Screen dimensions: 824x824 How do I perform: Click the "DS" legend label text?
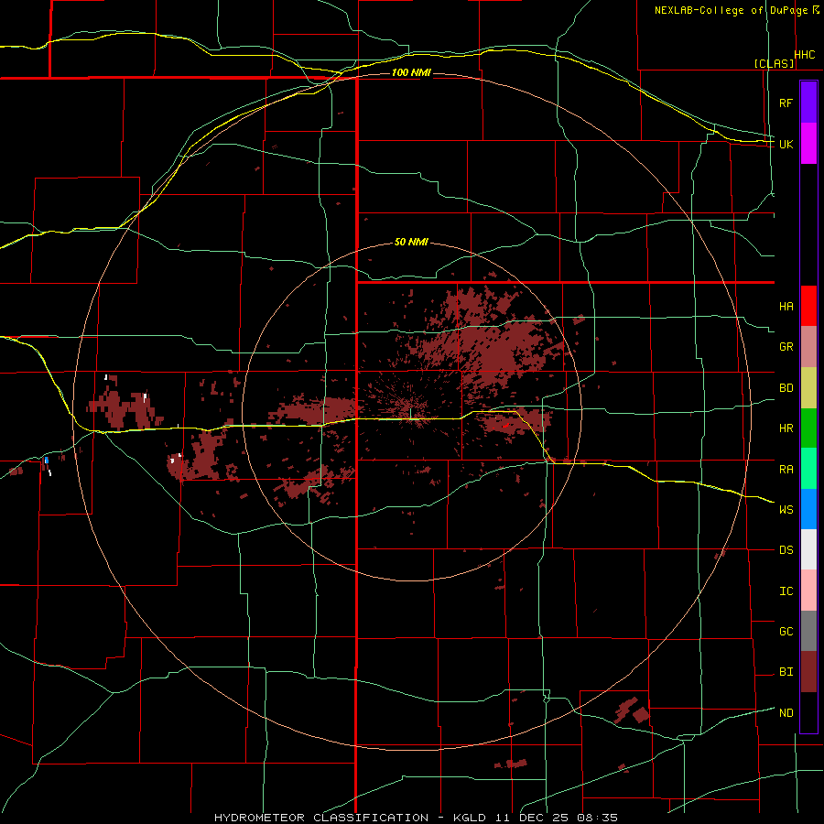click(x=786, y=549)
